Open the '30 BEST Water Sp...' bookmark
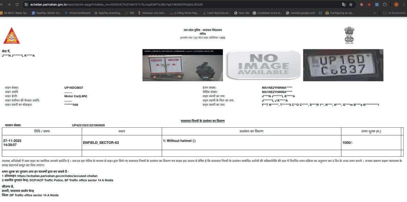Viewport: 407px width, 202px height. [14, 13]
